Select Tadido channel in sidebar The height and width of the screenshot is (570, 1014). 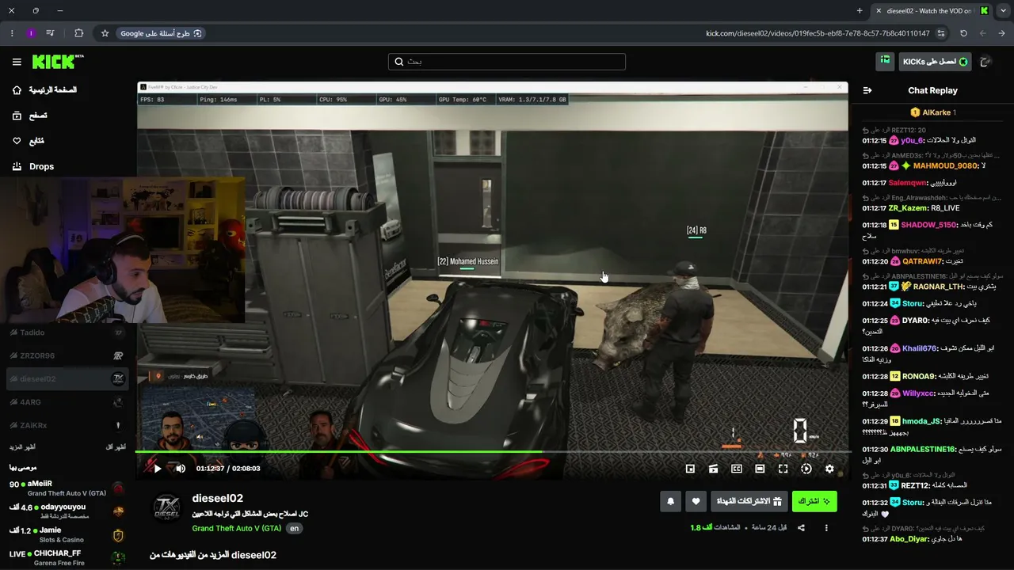tap(67, 332)
